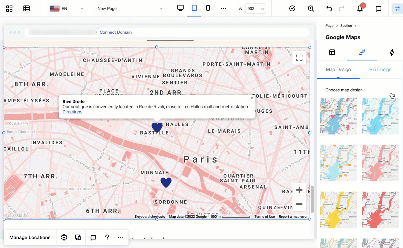The image size is (403, 248).
Task: Click the width input field
Action: (256, 9)
